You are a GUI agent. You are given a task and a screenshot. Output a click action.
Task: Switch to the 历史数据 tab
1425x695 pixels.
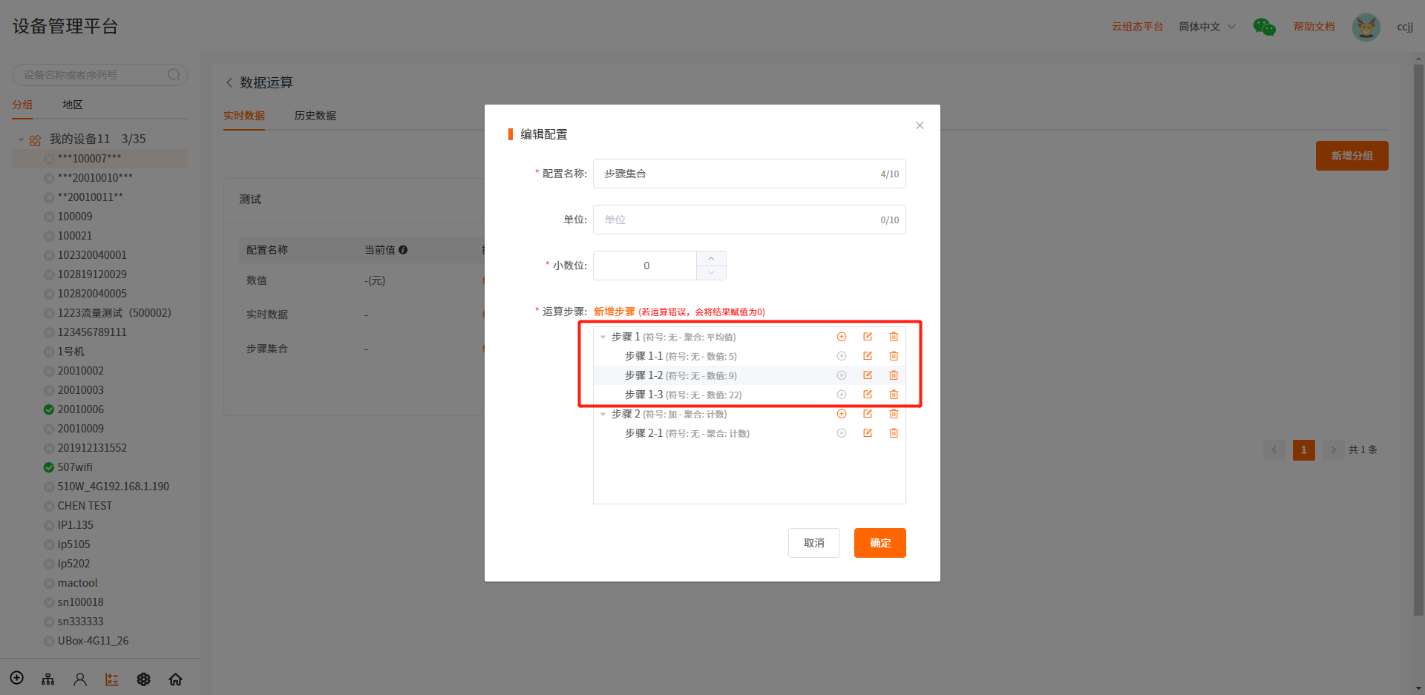[x=315, y=116]
